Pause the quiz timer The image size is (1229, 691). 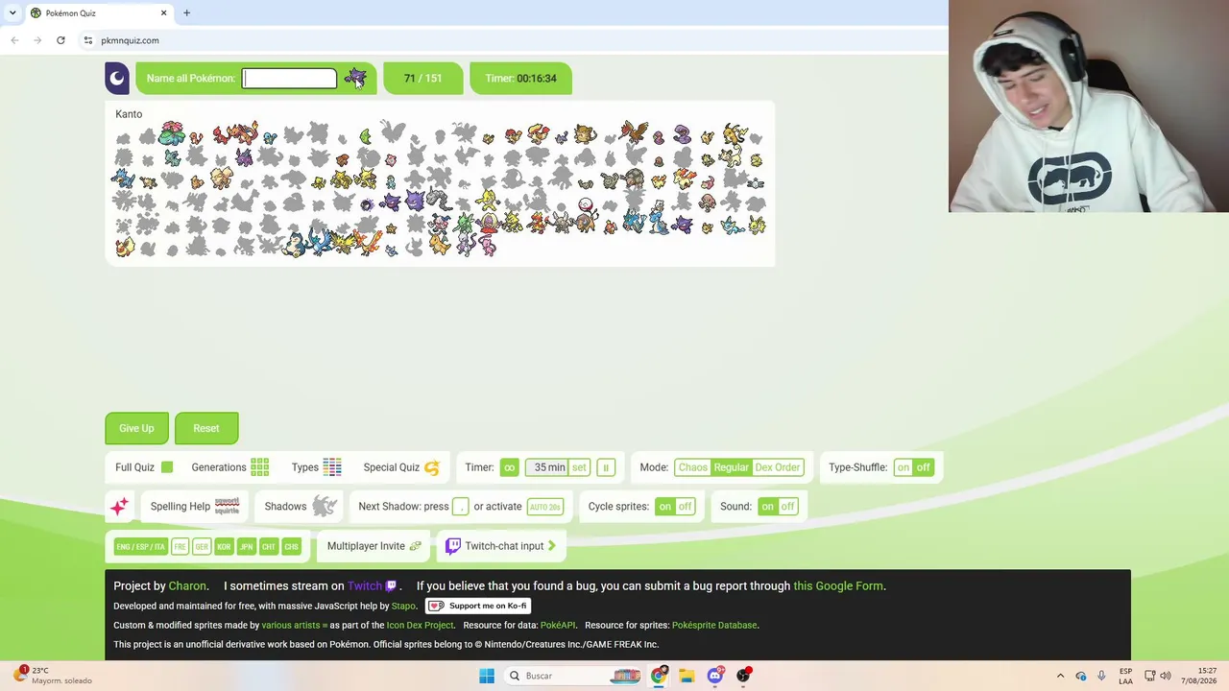click(605, 467)
